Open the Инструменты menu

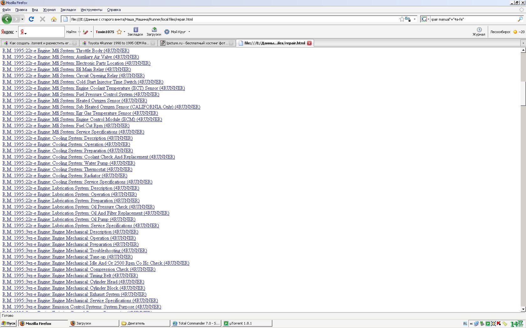91,10
